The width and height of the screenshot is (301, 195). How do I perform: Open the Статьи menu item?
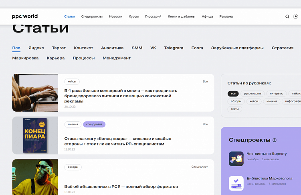[69, 16]
